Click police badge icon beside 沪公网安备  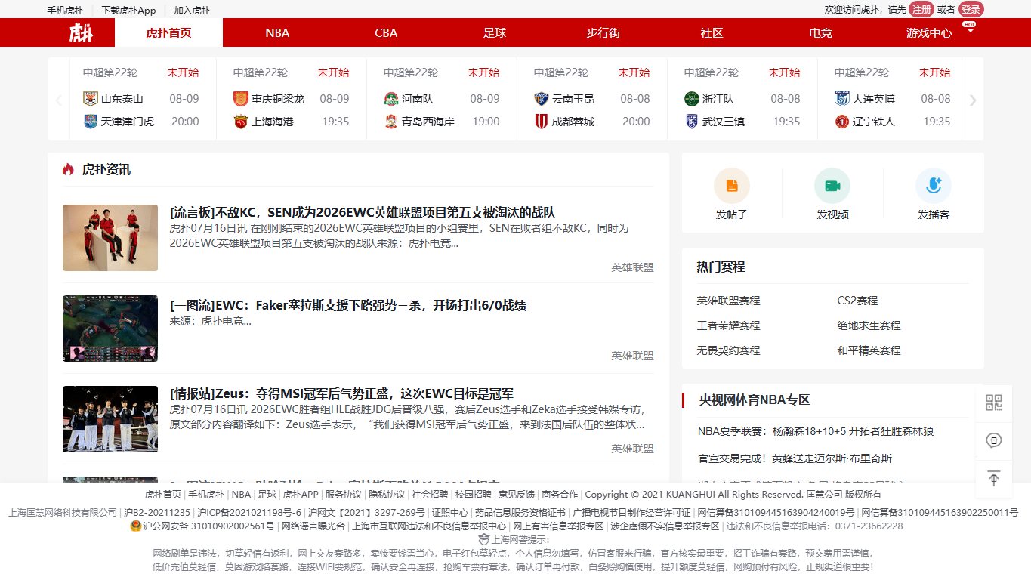135,526
